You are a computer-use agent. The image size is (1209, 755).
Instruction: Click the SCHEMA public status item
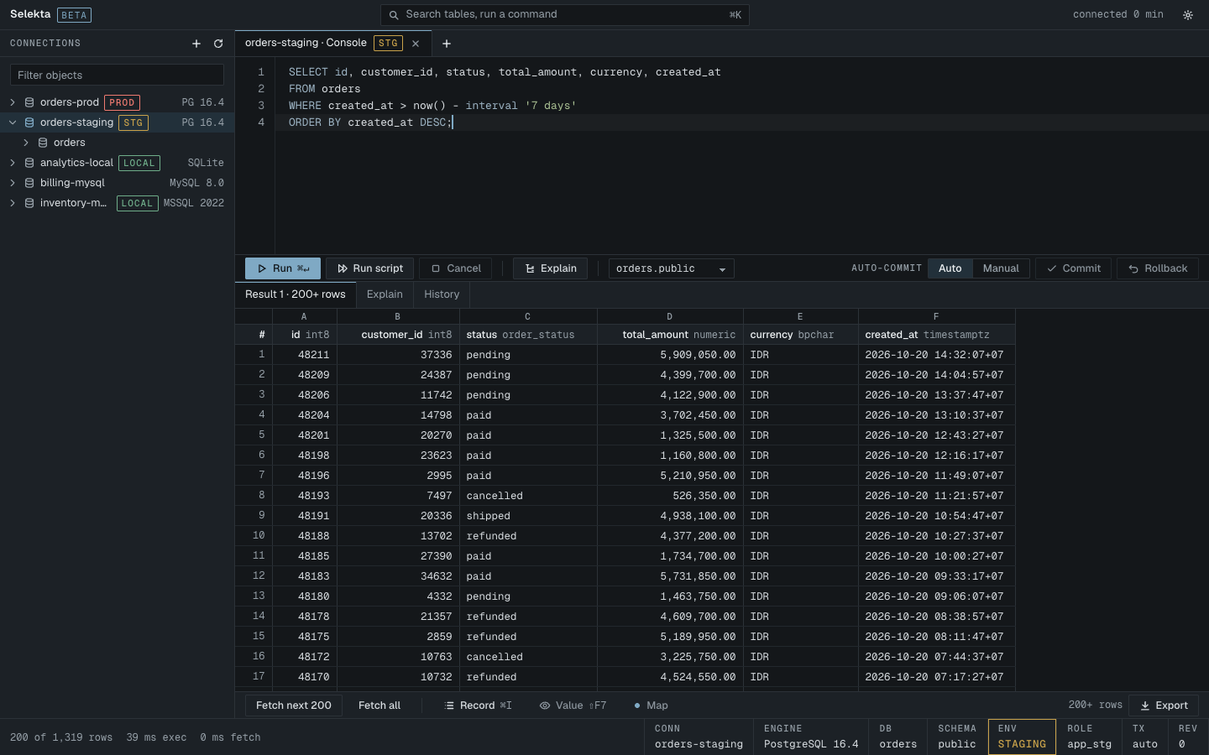click(x=957, y=737)
